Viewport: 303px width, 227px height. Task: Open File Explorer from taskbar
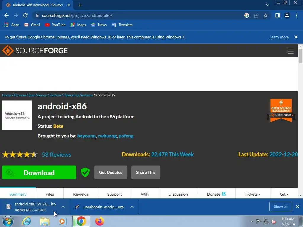(45, 221)
